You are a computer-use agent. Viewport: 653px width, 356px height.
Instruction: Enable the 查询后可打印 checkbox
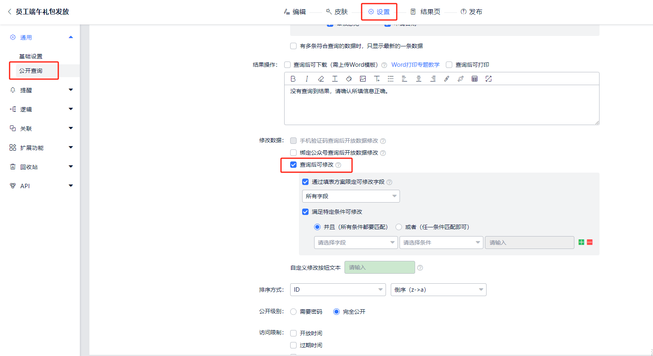pyautogui.click(x=449, y=65)
